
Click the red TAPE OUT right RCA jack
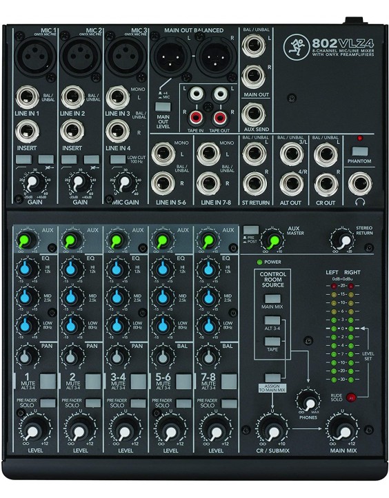click(x=220, y=118)
